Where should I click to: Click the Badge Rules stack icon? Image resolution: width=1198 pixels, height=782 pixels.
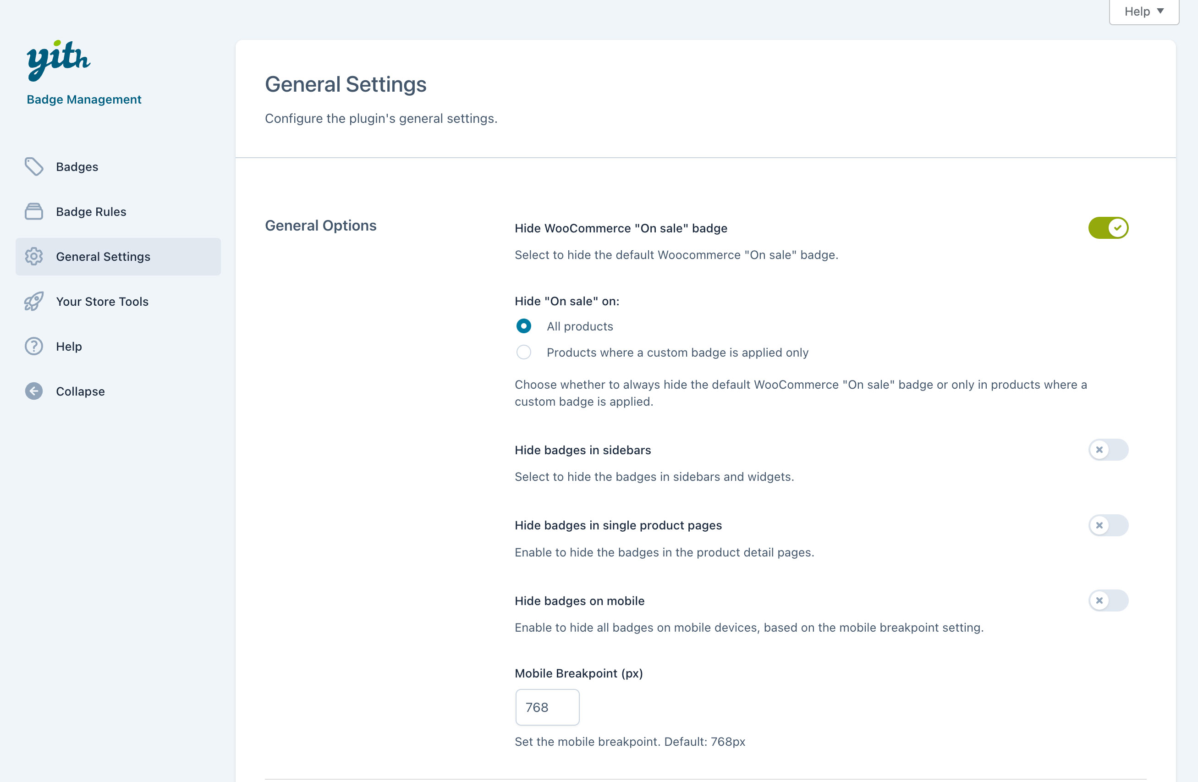click(34, 211)
